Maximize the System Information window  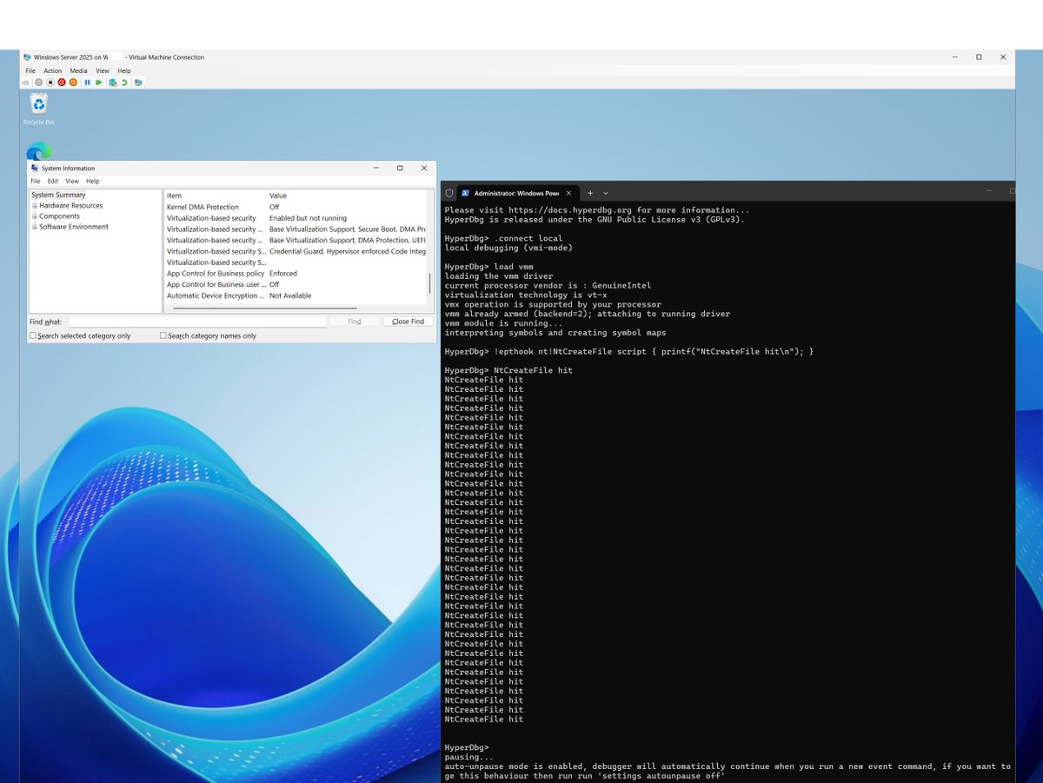[x=400, y=168]
